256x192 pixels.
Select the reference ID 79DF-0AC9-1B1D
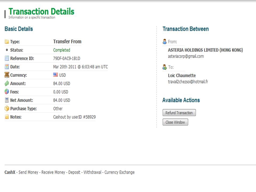[x=67, y=58]
